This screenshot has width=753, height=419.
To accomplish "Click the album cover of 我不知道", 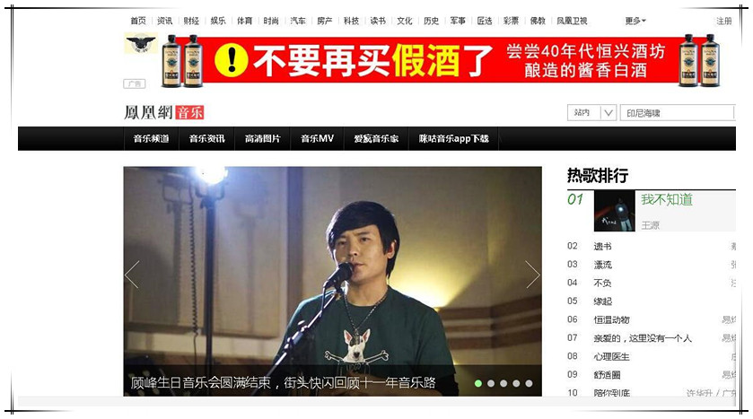I will coord(615,211).
